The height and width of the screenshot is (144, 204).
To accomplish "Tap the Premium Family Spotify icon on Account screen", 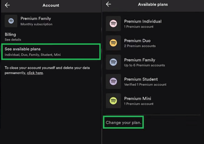I will 11,21.
